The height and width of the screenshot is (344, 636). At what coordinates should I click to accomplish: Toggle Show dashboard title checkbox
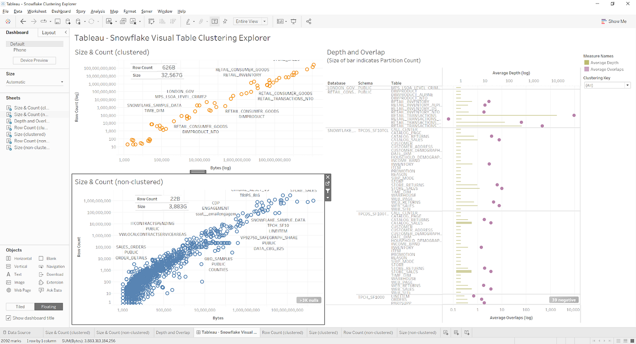click(9, 318)
